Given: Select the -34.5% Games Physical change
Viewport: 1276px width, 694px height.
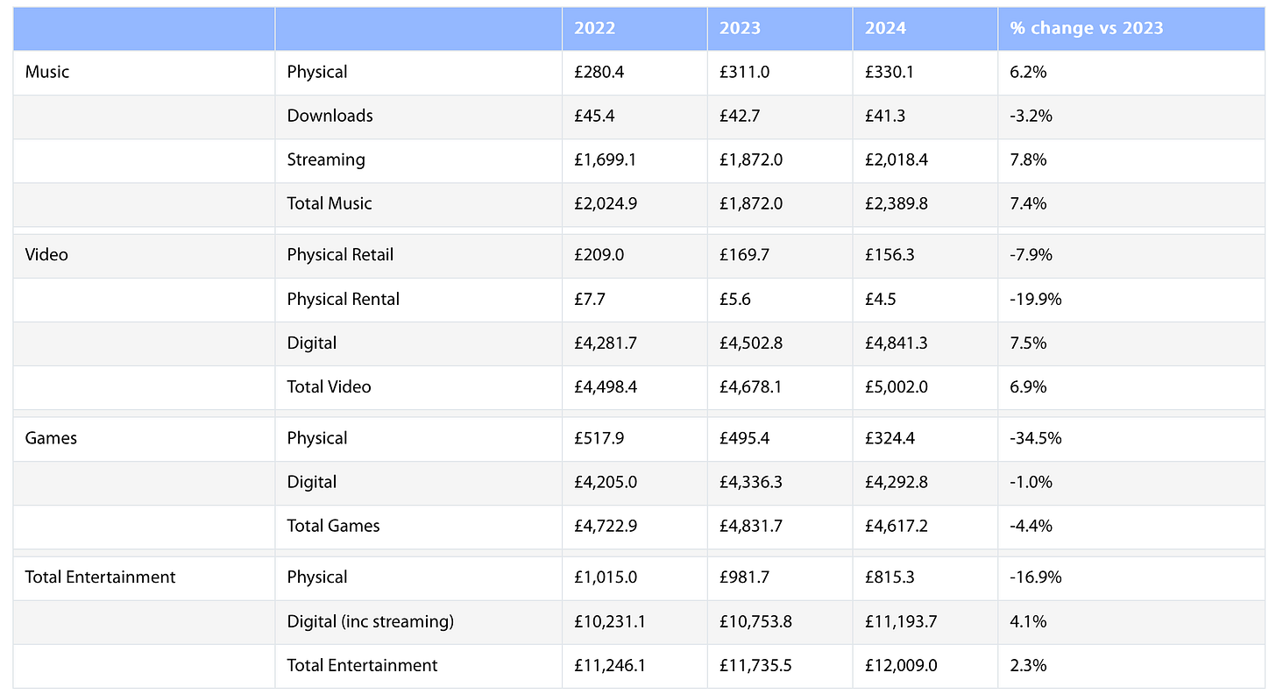Looking at the screenshot, I should (x=1036, y=438).
